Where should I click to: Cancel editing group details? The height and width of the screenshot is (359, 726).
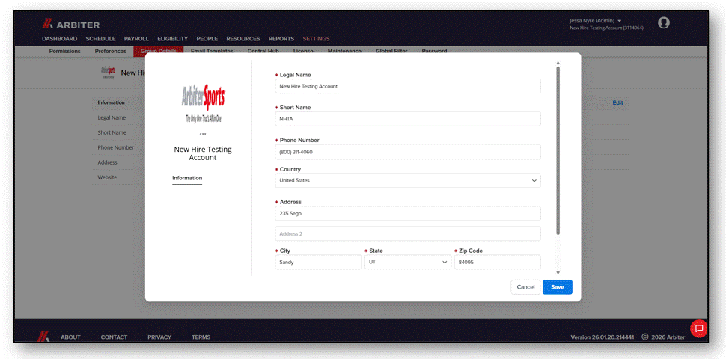pyautogui.click(x=525, y=287)
